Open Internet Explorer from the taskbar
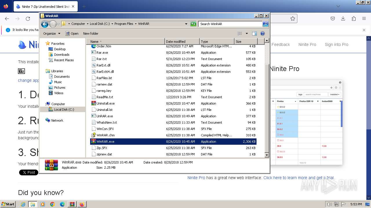 tap(23, 204)
